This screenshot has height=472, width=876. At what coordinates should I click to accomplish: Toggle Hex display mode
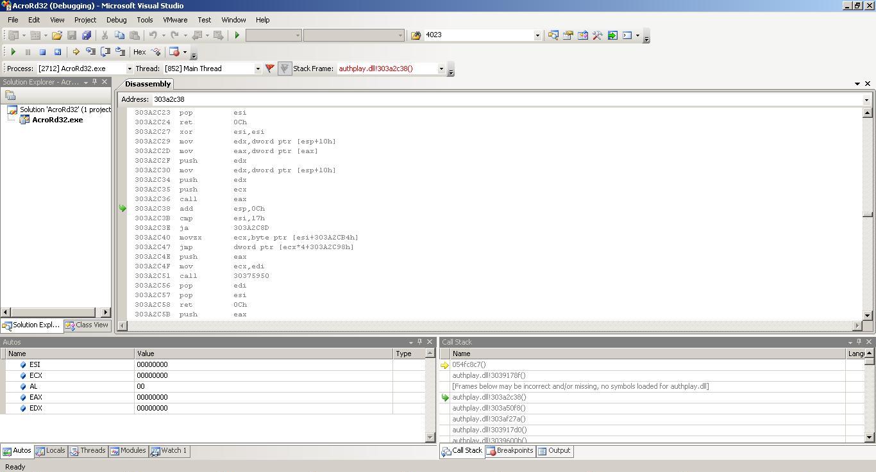coord(139,52)
